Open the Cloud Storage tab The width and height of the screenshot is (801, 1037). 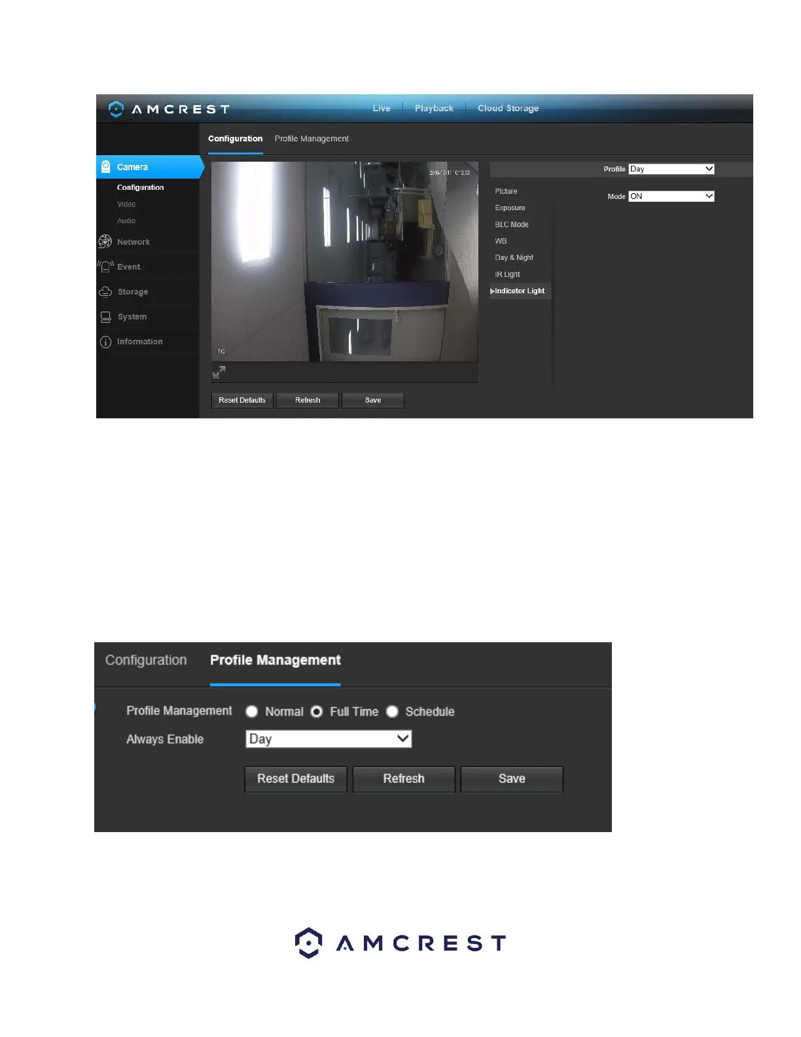(508, 109)
